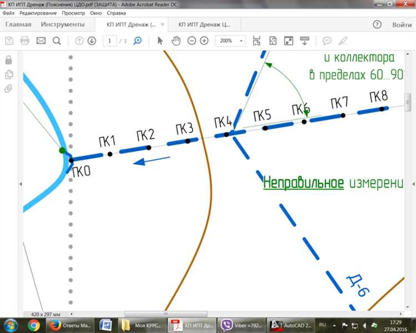Click the zoom out minus button
The width and height of the screenshot is (416, 333).
pos(191,41)
